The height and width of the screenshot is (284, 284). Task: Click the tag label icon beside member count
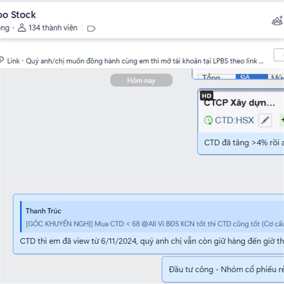(91, 28)
